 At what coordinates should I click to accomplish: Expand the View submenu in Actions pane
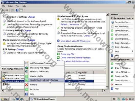pos(133,51)
